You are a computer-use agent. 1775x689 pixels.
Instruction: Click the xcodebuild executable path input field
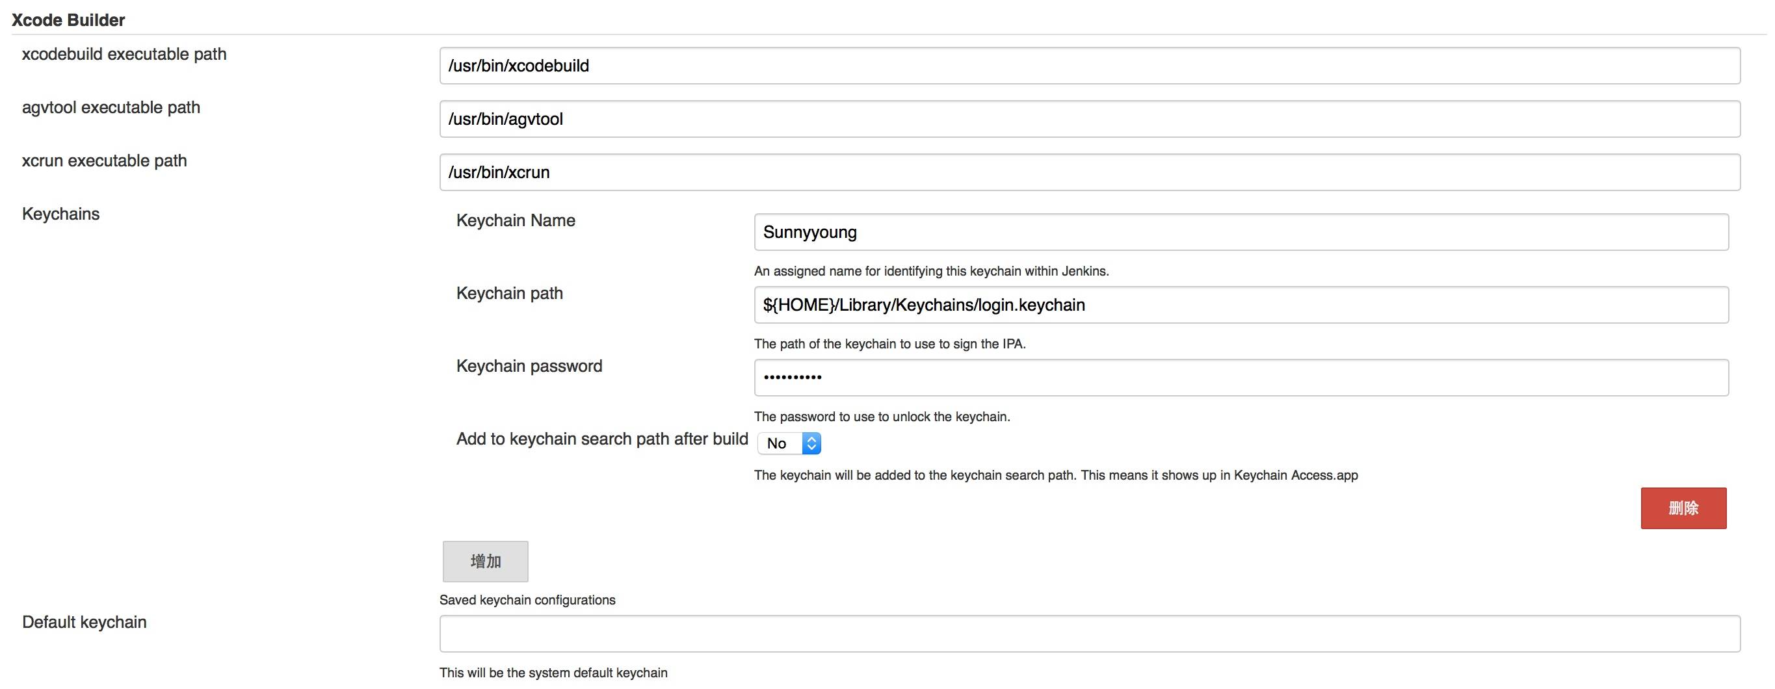1088,66
